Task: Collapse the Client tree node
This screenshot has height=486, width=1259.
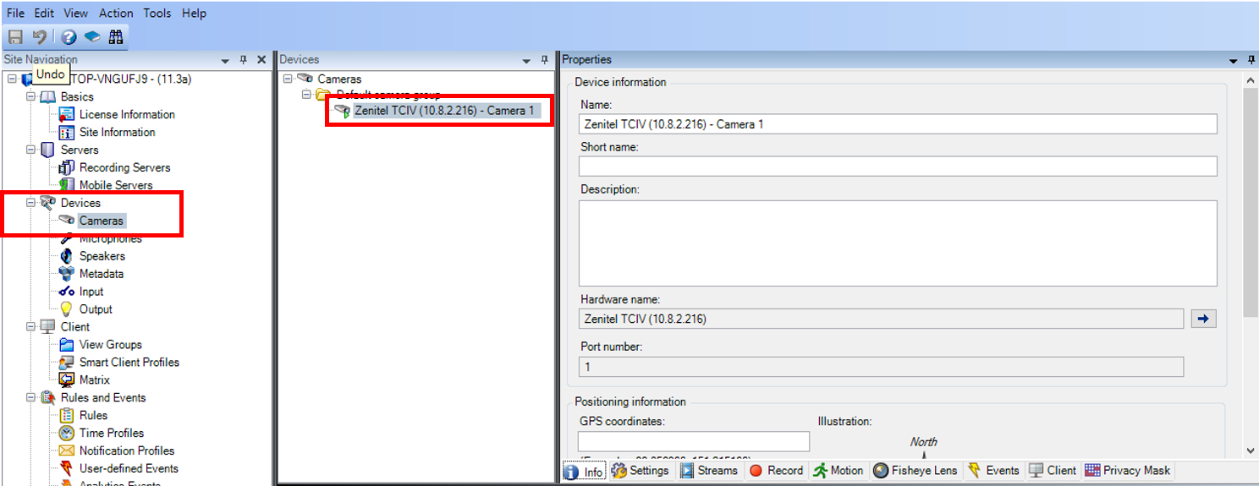Action: click(31, 327)
